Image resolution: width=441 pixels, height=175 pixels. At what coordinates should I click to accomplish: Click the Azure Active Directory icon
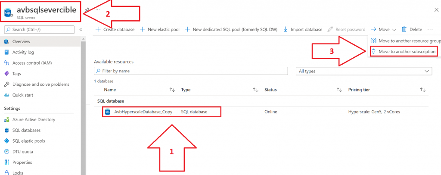[x=7, y=119]
